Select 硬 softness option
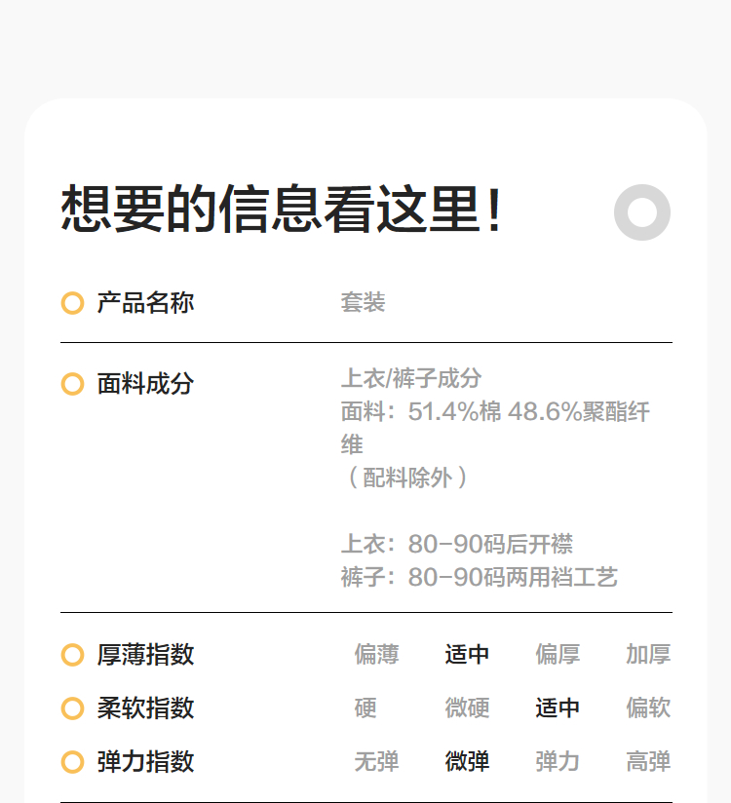The height and width of the screenshot is (803, 731). tap(365, 708)
